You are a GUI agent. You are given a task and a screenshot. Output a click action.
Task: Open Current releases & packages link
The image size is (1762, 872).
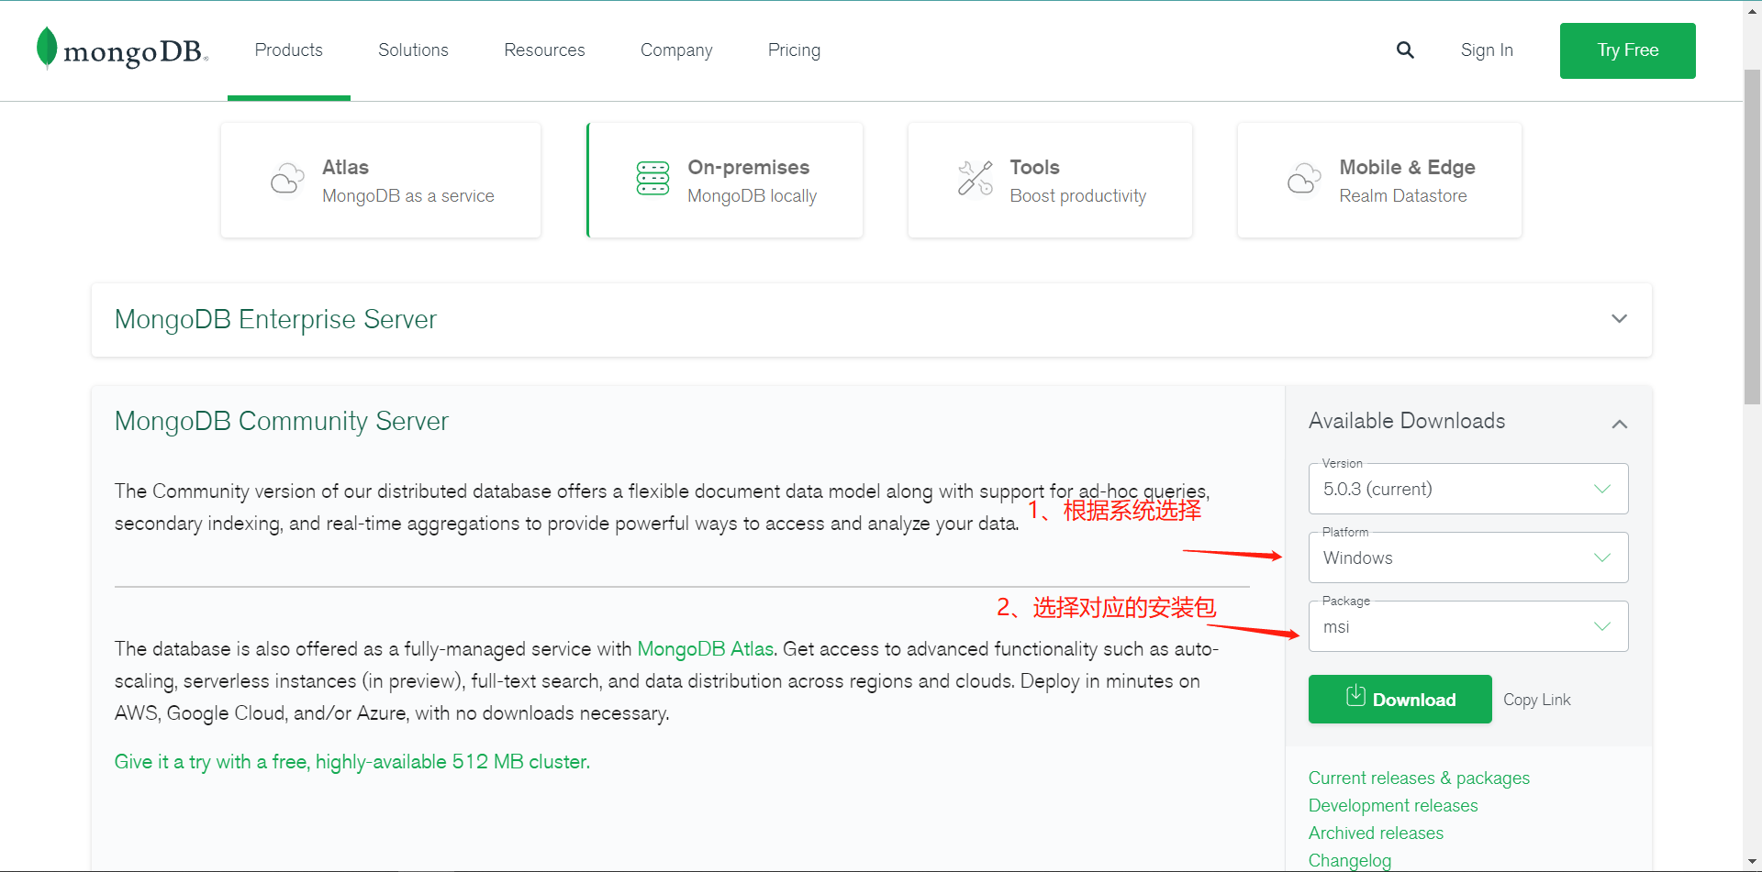pos(1419,778)
